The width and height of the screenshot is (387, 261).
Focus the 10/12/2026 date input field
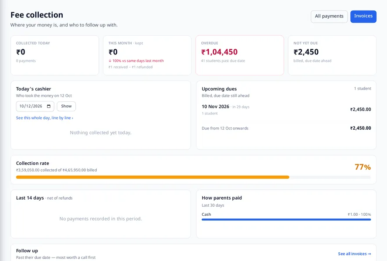click(35, 106)
